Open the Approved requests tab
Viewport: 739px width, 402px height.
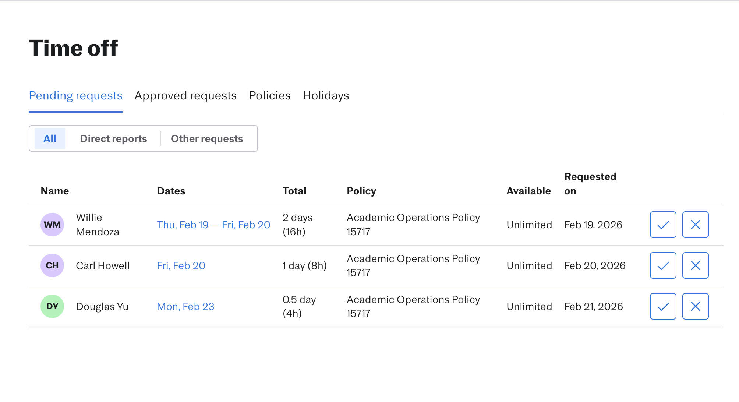click(x=185, y=96)
